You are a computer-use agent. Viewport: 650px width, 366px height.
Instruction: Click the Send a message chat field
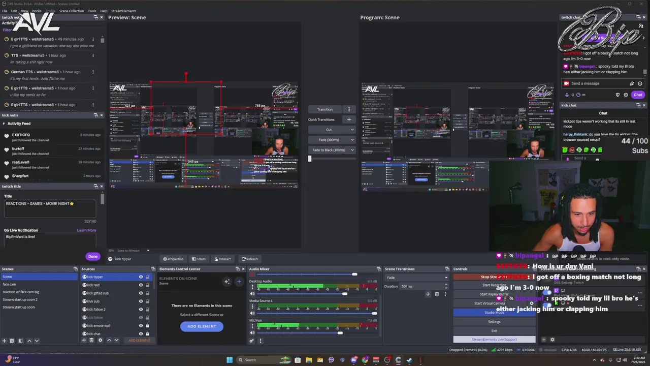(603, 83)
